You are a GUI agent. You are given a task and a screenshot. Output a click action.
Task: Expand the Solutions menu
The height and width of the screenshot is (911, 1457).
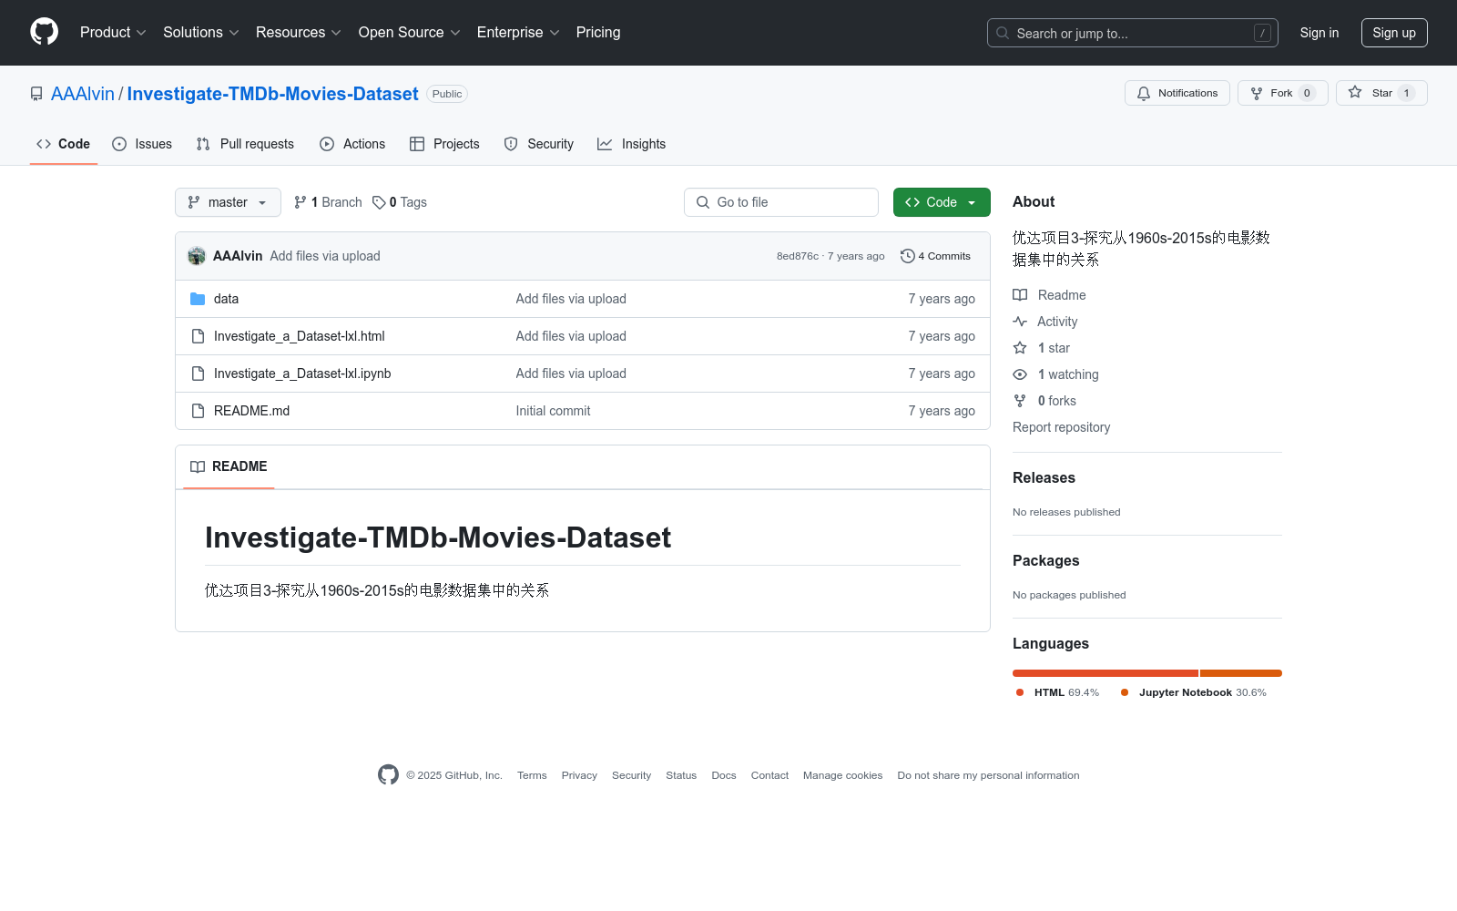tap(201, 32)
